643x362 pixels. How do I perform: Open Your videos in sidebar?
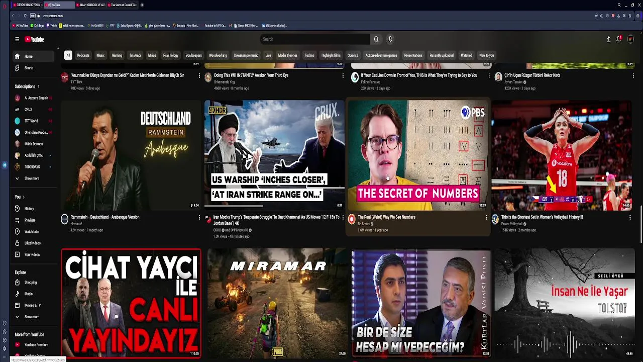34,255
